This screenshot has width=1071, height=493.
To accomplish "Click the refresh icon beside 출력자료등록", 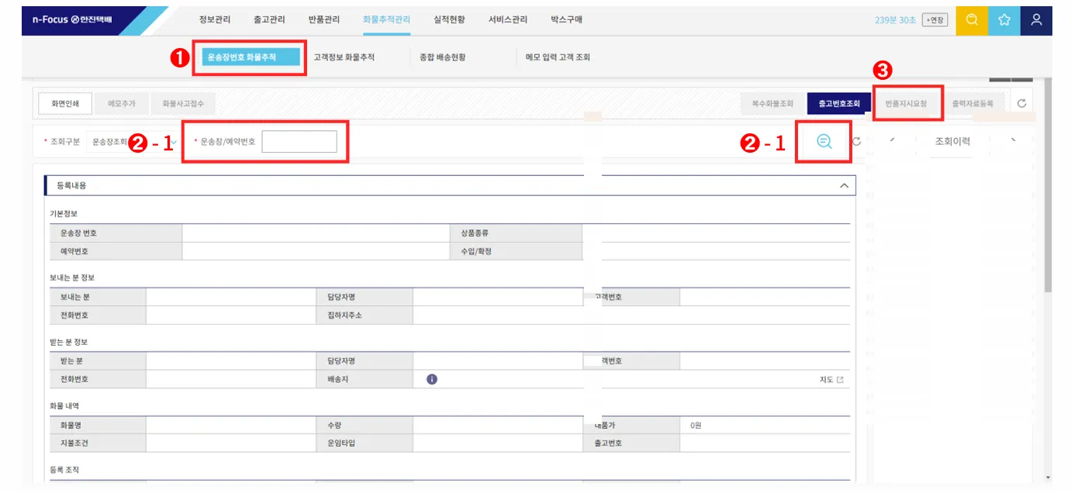I will click(1021, 103).
